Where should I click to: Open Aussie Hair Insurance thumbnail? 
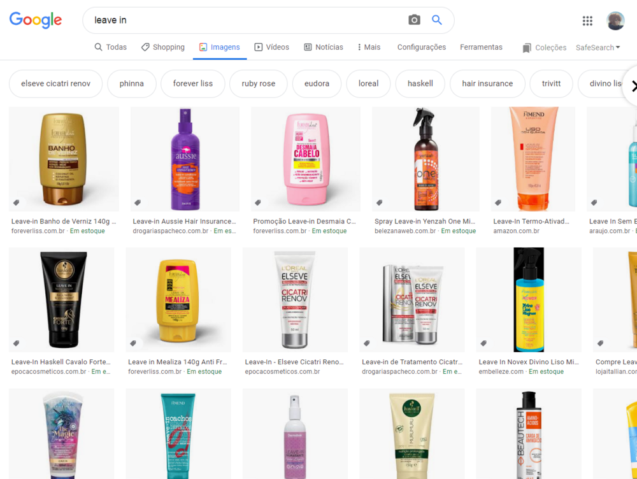pyautogui.click(x=185, y=159)
